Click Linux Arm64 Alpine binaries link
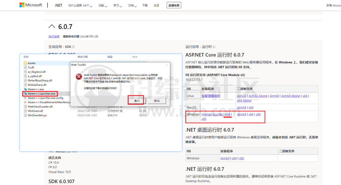Viewport: 341px width, 185px height. (x=290, y=96)
